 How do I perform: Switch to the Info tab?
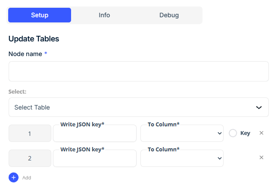pyautogui.click(x=104, y=15)
